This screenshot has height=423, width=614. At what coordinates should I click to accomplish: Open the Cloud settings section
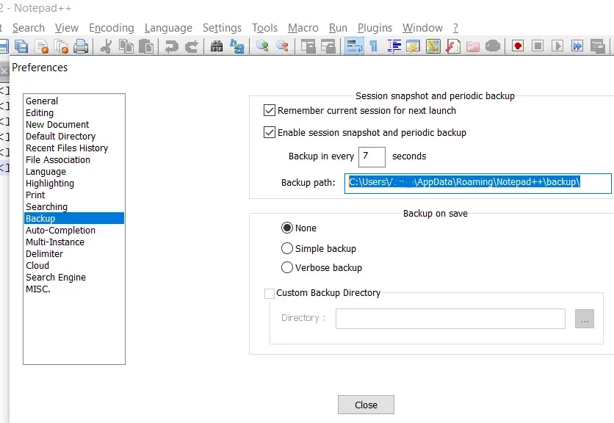[x=37, y=265]
